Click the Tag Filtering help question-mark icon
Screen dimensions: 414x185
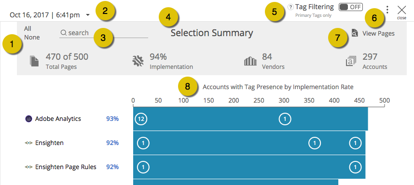click(290, 7)
